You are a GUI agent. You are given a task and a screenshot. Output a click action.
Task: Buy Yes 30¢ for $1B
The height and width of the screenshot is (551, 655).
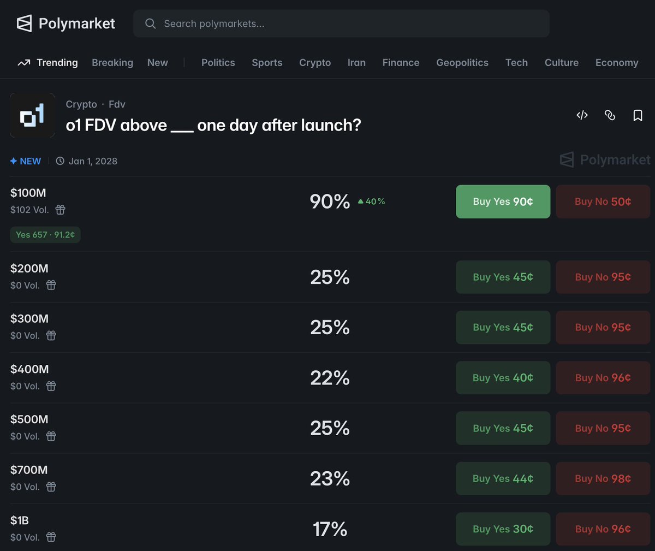[503, 529]
